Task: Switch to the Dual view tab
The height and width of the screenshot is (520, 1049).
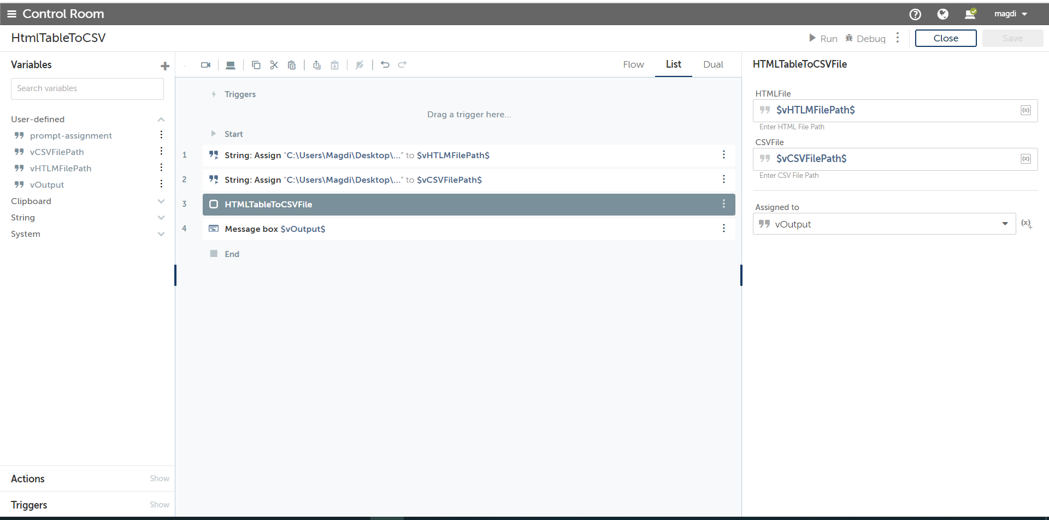Action: click(x=713, y=64)
